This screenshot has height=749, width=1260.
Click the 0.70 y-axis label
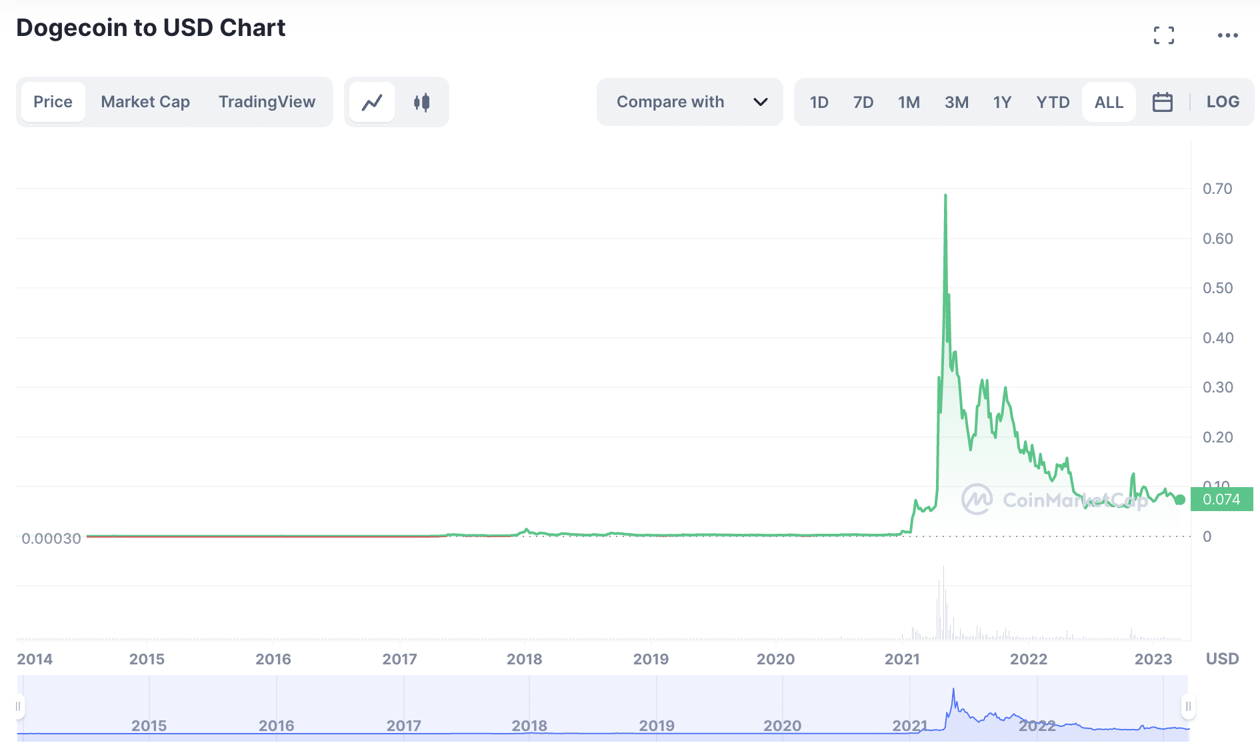pos(1218,189)
